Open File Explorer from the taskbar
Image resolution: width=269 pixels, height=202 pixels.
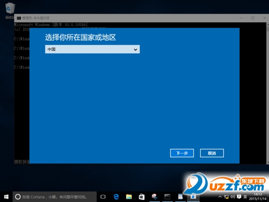tap(129, 197)
